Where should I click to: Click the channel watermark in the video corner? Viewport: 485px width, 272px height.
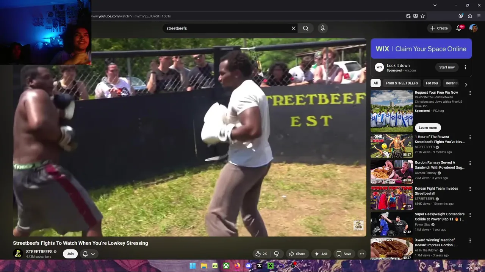coord(358,226)
